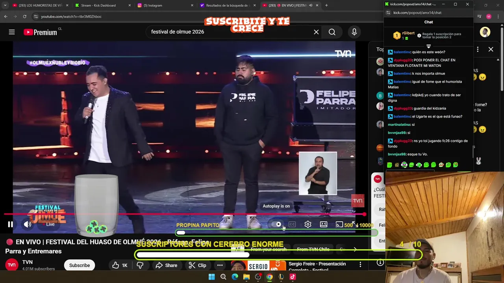
Task: Open rGibert top gifter entry
Action: pyautogui.click(x=404, y=35)
